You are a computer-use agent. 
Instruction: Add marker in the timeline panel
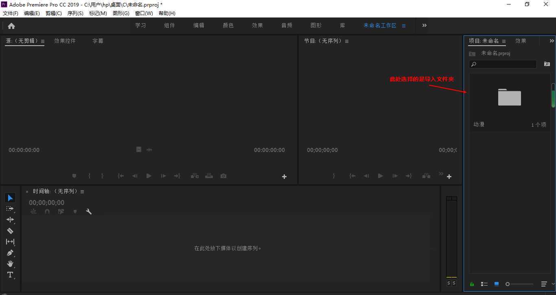point(75,211)
